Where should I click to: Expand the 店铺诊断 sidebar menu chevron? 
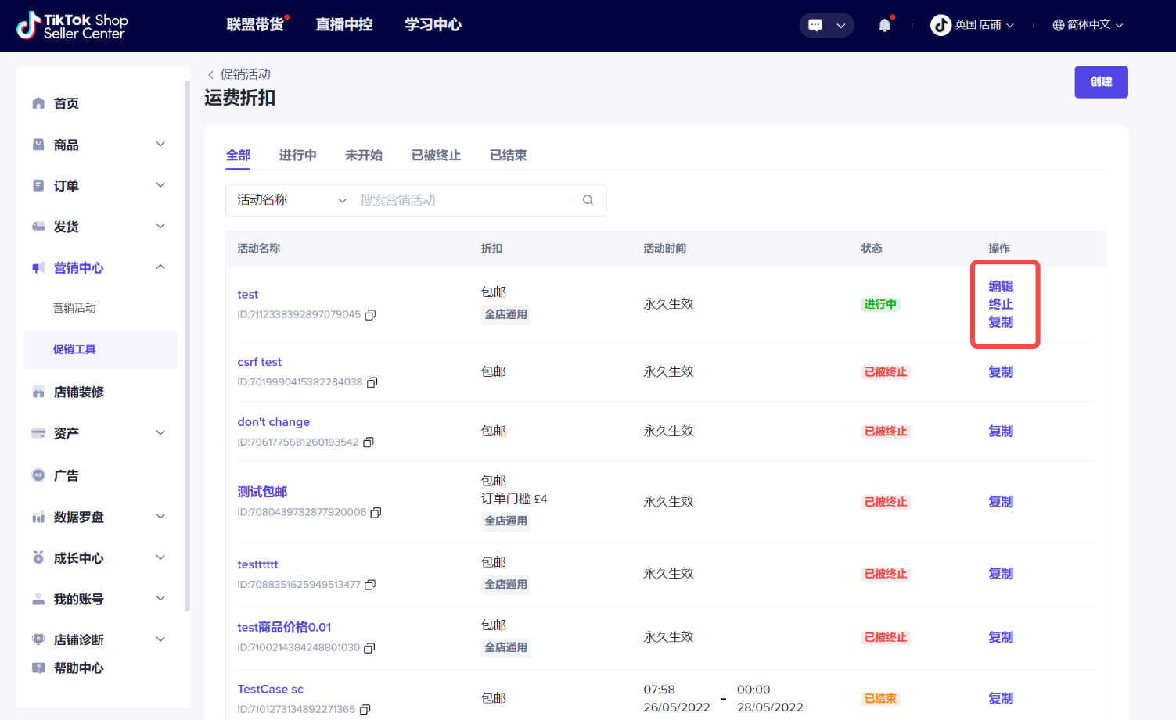[160, 639]
